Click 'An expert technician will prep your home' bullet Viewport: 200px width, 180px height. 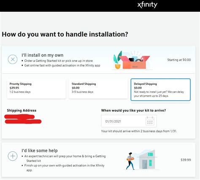65,159
